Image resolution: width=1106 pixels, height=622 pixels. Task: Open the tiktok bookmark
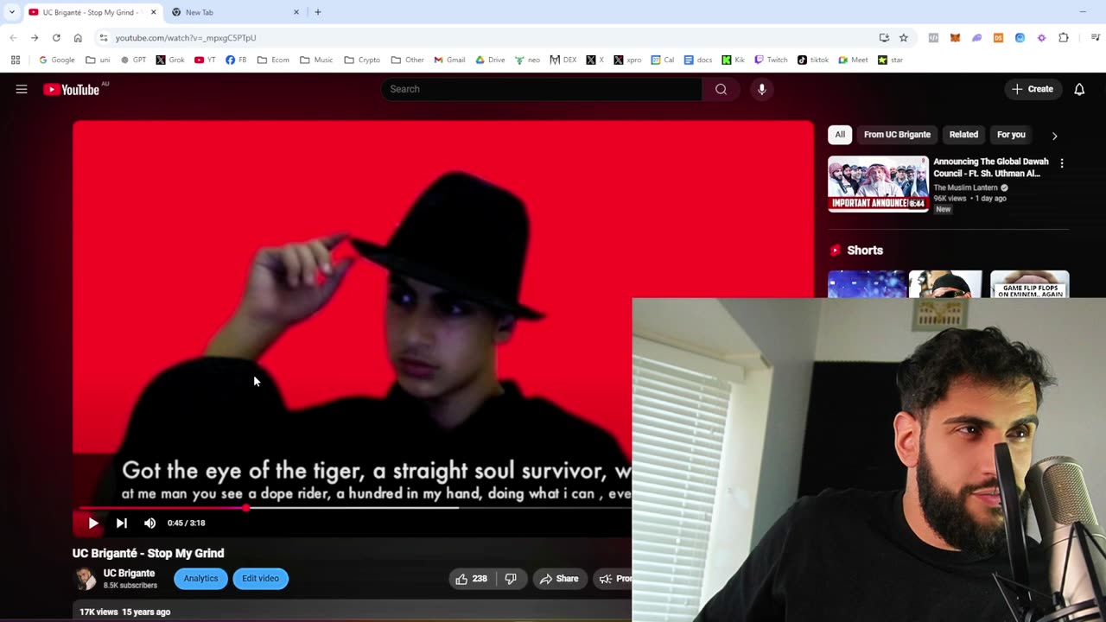click(x=812, y=60)
